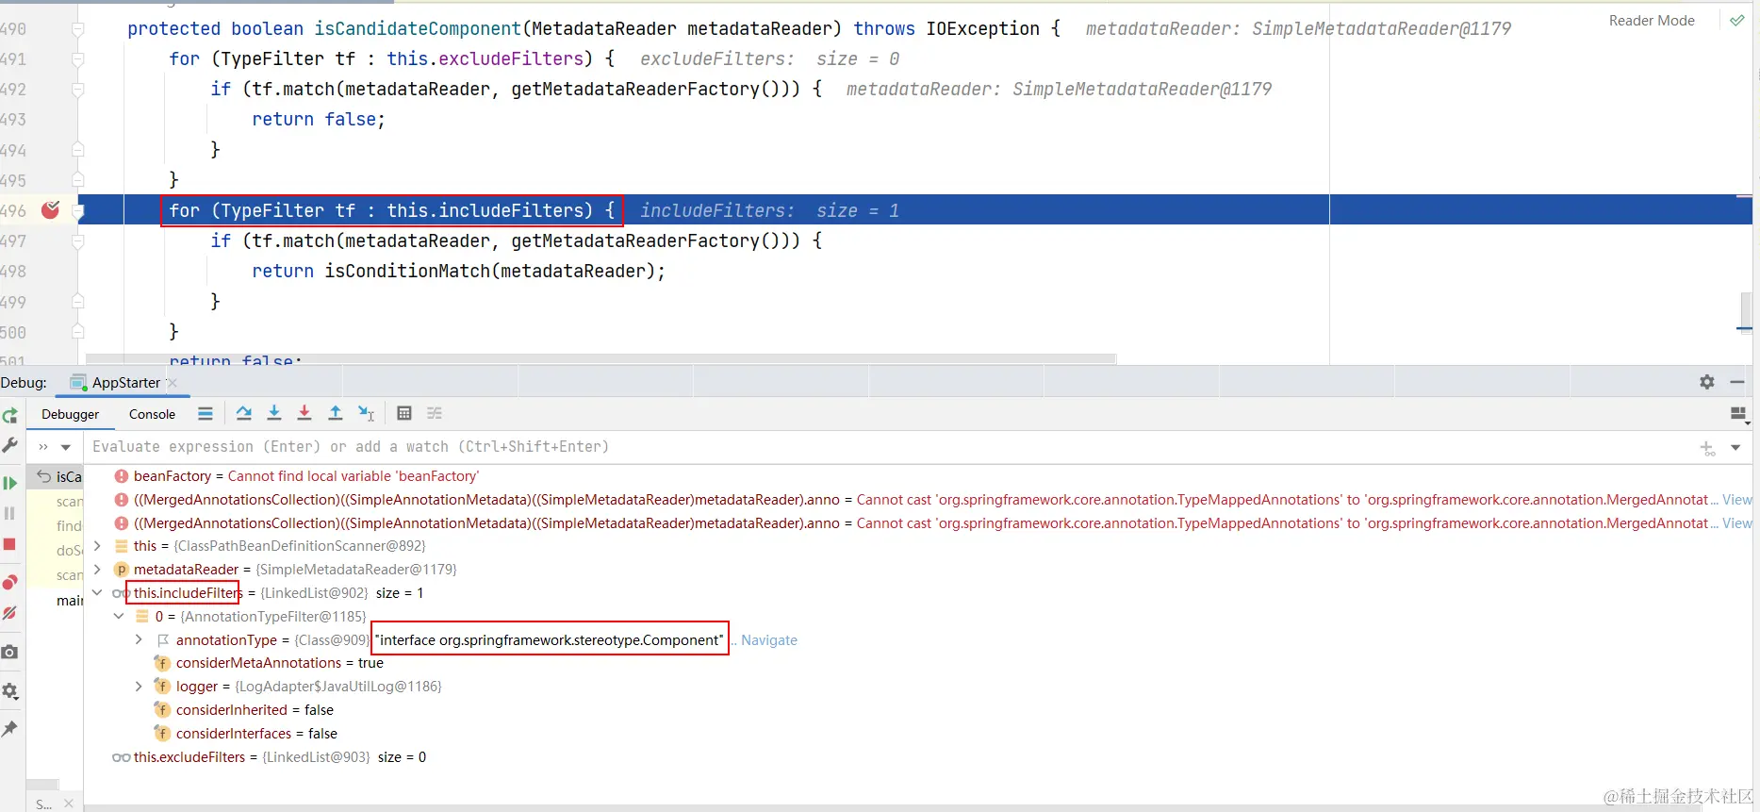The width and height of the screenshot is (1760, 812).
Task: Open the debug sidebar settings gear menu
Action: pos(10,691)
